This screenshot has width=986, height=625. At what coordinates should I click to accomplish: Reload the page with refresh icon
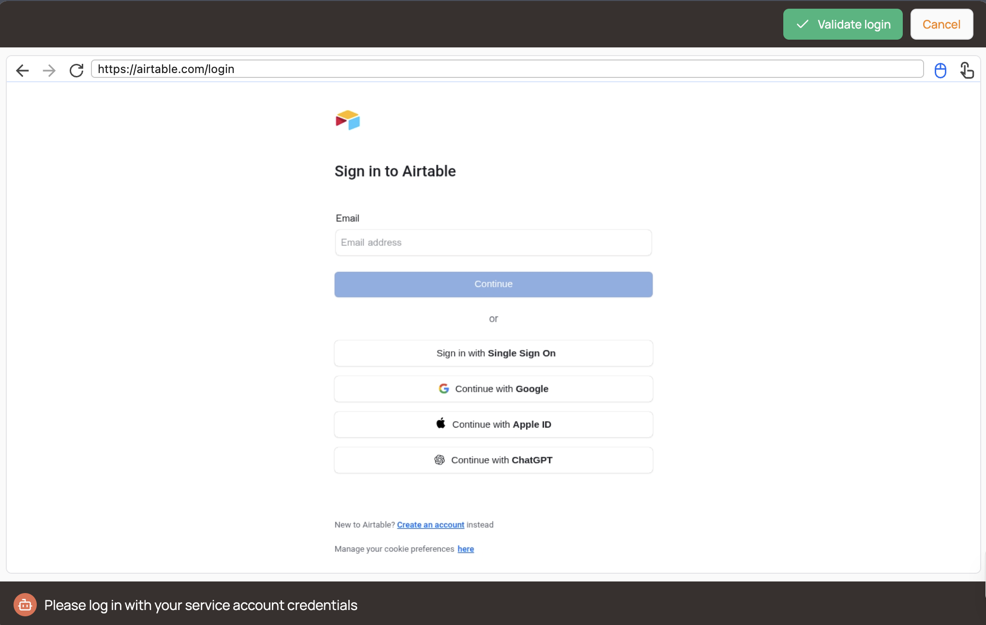[76, 71]
